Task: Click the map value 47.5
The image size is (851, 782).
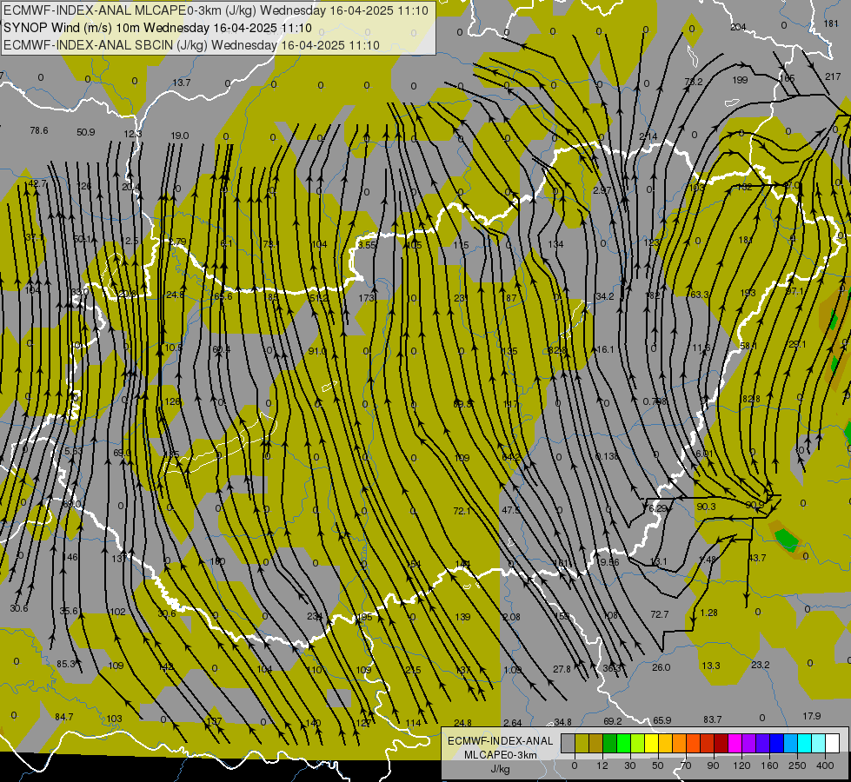Action: [511, 510]
